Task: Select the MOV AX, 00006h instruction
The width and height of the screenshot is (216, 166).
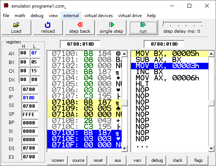Action: [170, 78]
